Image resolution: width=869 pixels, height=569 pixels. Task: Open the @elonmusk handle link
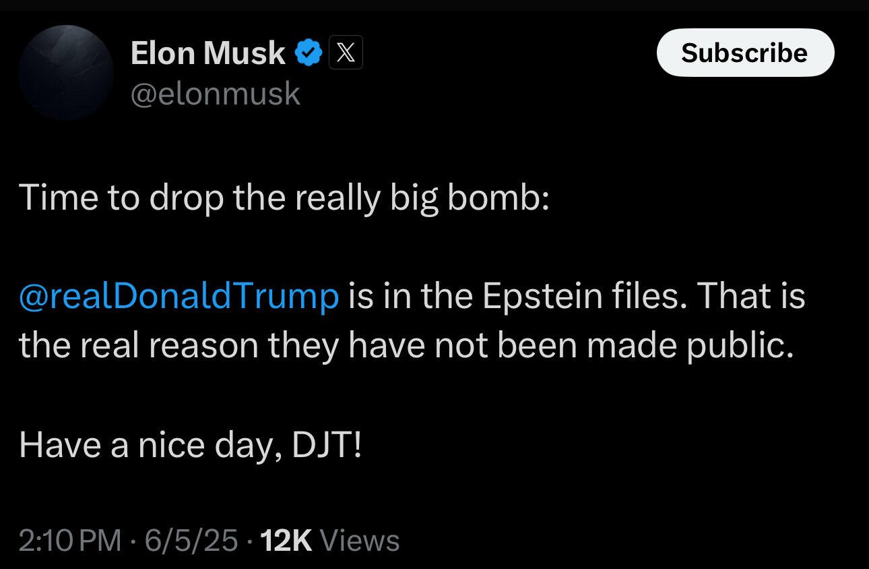(215, 94)
